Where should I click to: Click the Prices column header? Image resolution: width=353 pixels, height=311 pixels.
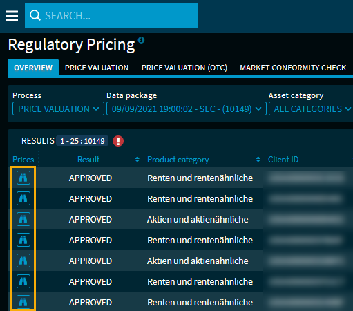click(23, 160)
